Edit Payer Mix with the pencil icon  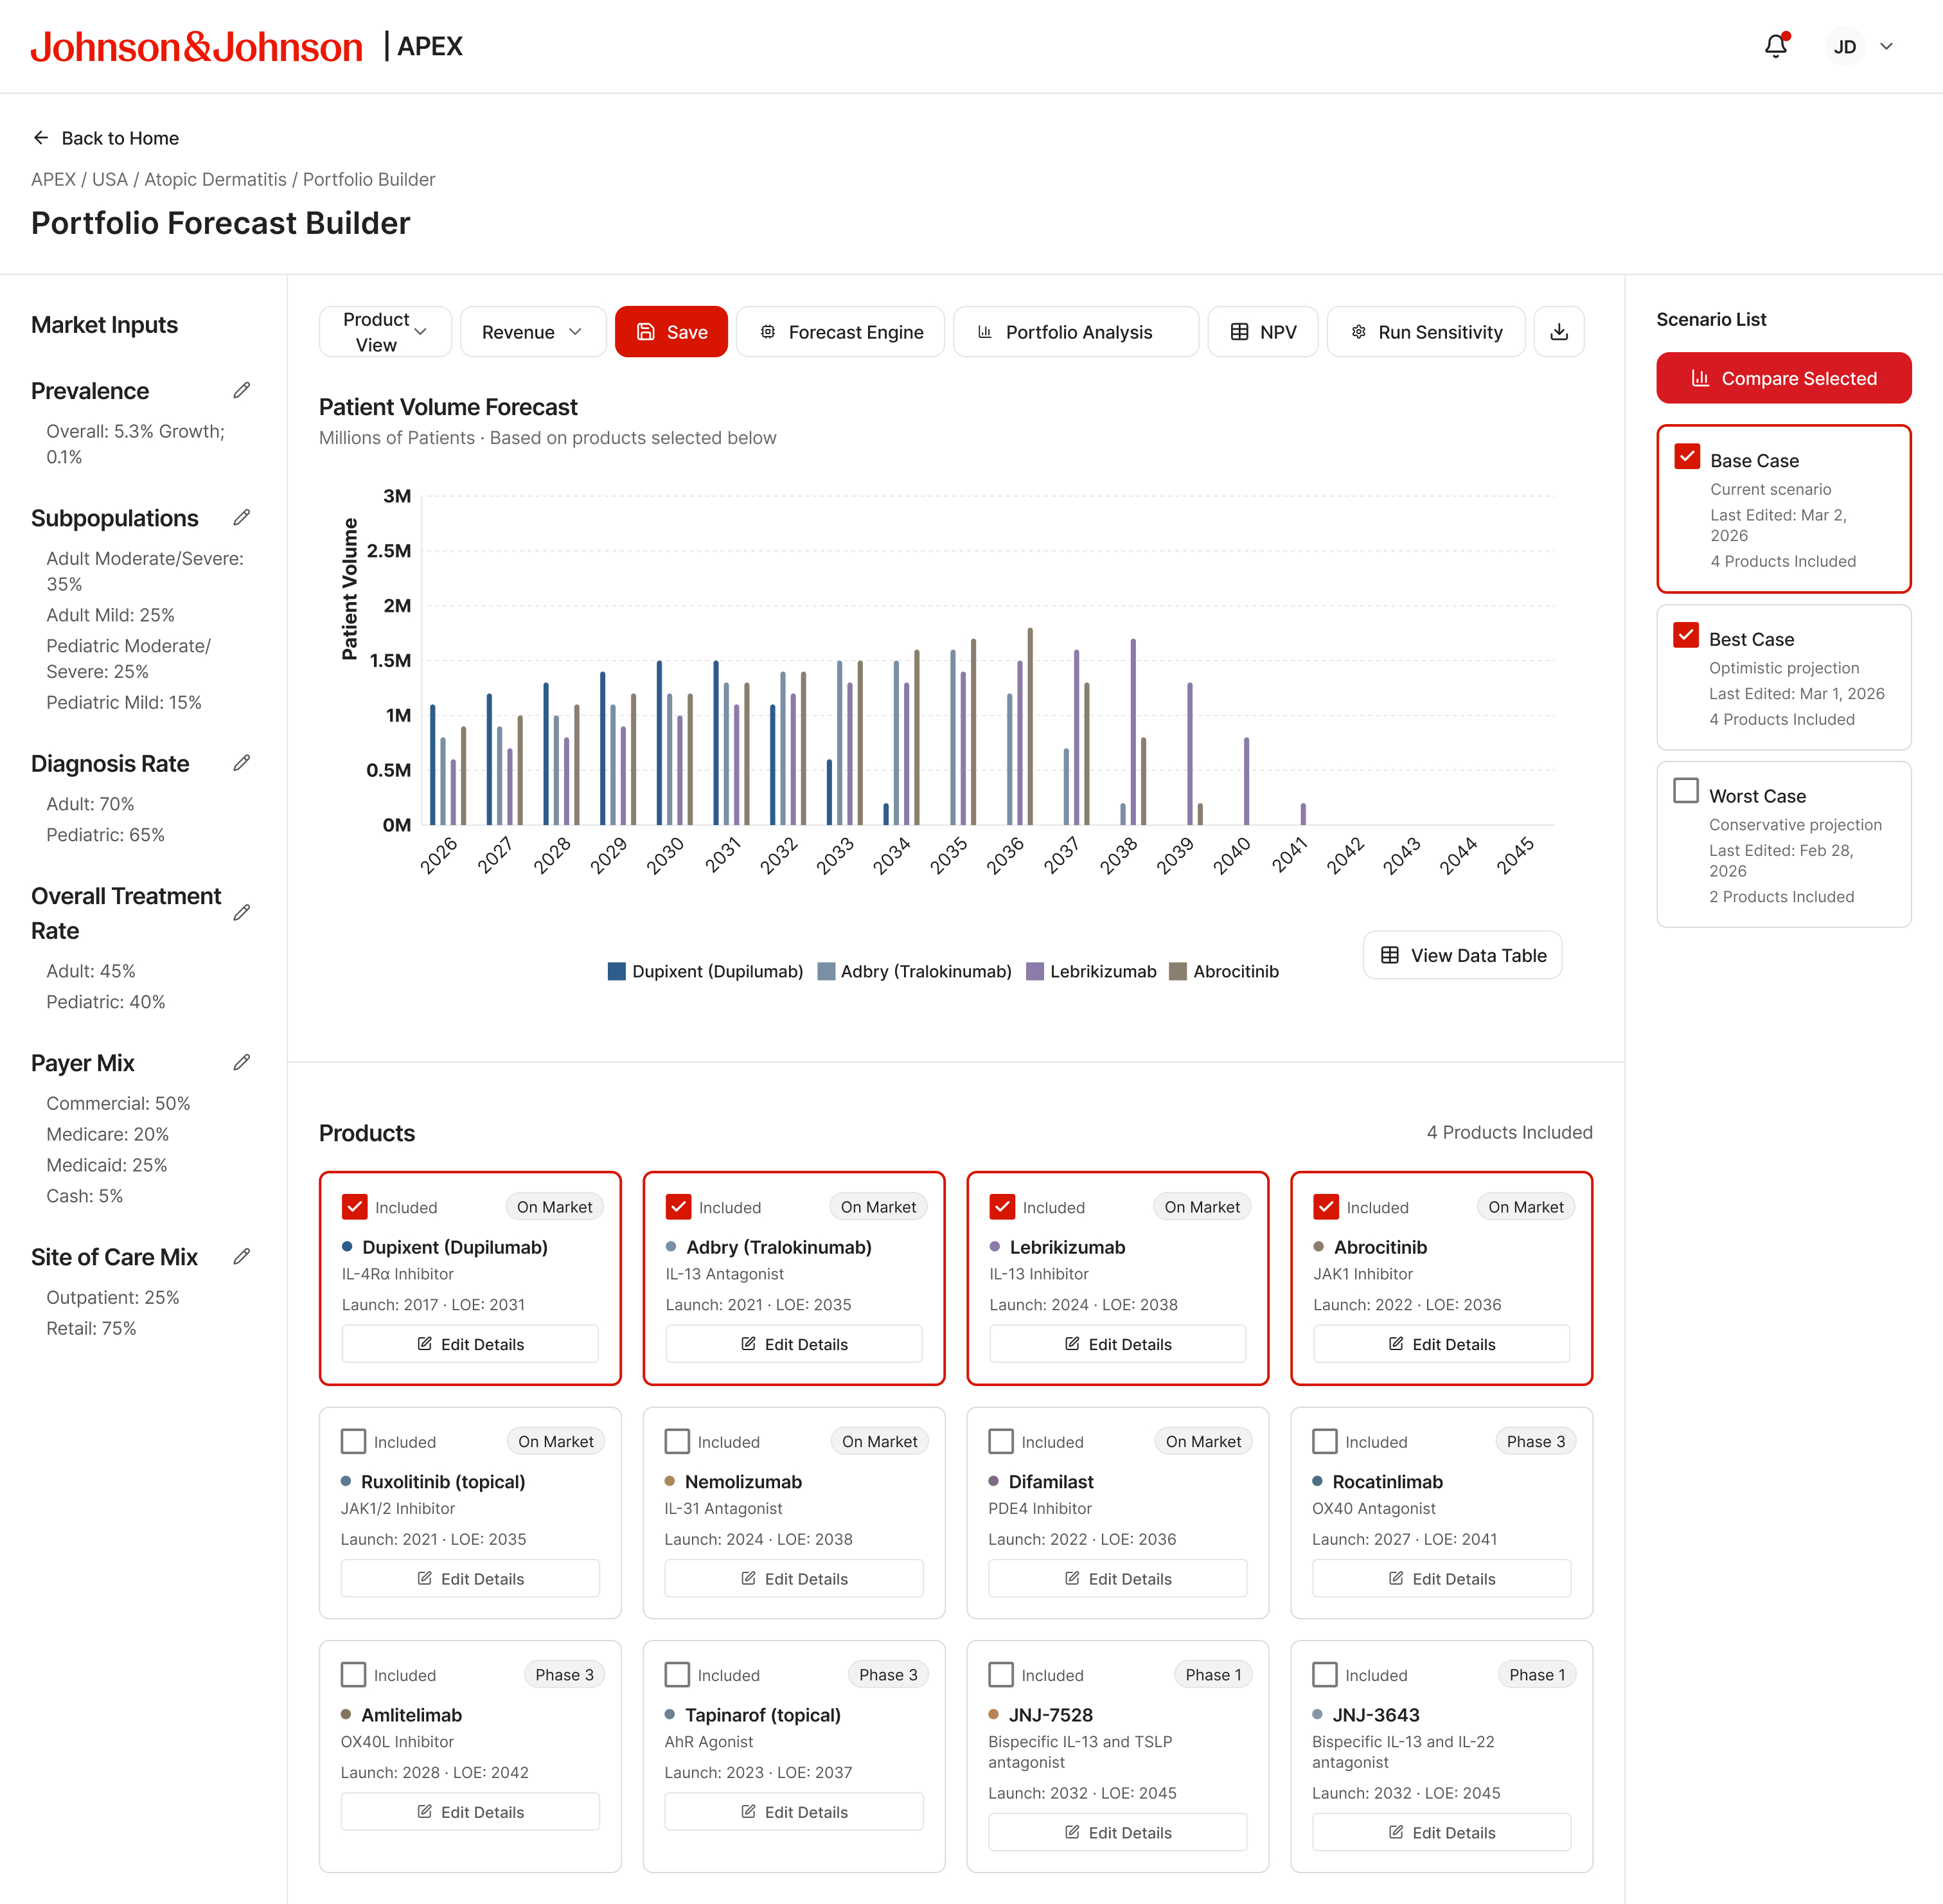pyautogui.click(x=241, y=1062)
